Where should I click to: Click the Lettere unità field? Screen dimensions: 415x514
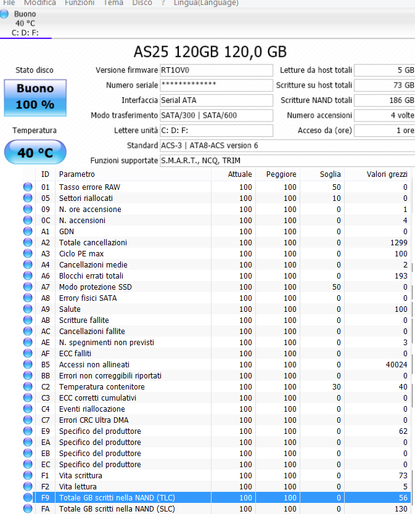point(216,131)
